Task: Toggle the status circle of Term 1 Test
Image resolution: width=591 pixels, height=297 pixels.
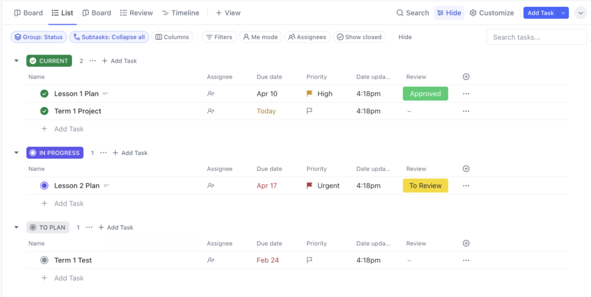Action: (x=44, y=260)
